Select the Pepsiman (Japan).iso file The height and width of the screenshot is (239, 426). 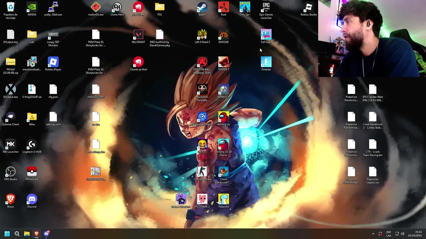[x=373, y=172]
